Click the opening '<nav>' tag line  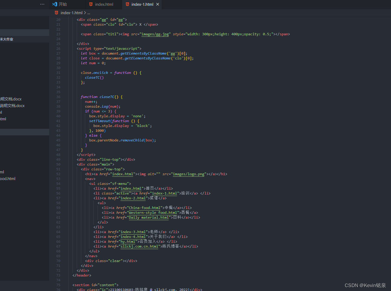point(90,179)
